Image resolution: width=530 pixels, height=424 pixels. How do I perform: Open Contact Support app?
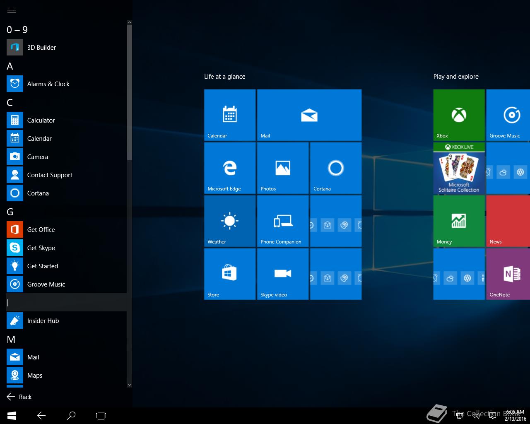pos(66,175)
